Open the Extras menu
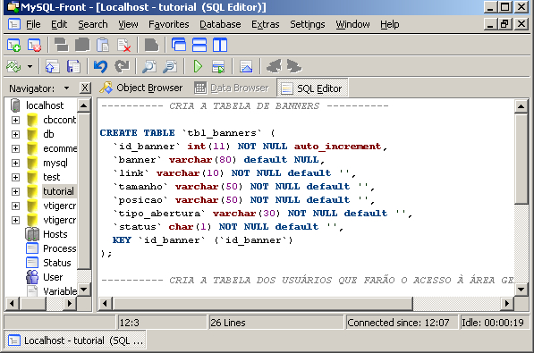This screenshot has width=534, height=353. (x=266, y=24)
